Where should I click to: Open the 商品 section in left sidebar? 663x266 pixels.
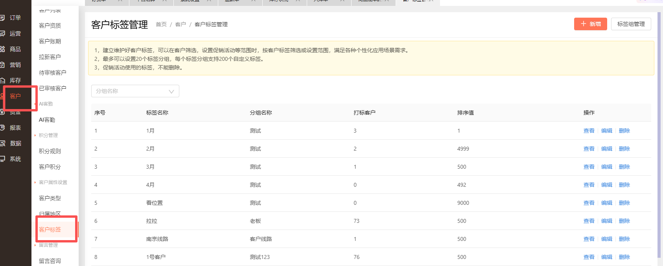[15, 49]
